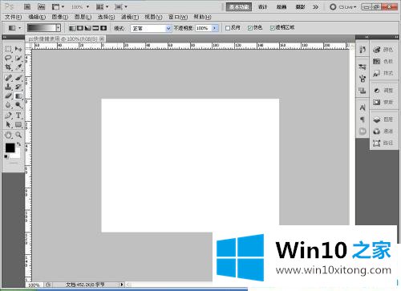Open the 颜色 (Color) panel

(383, 50)
